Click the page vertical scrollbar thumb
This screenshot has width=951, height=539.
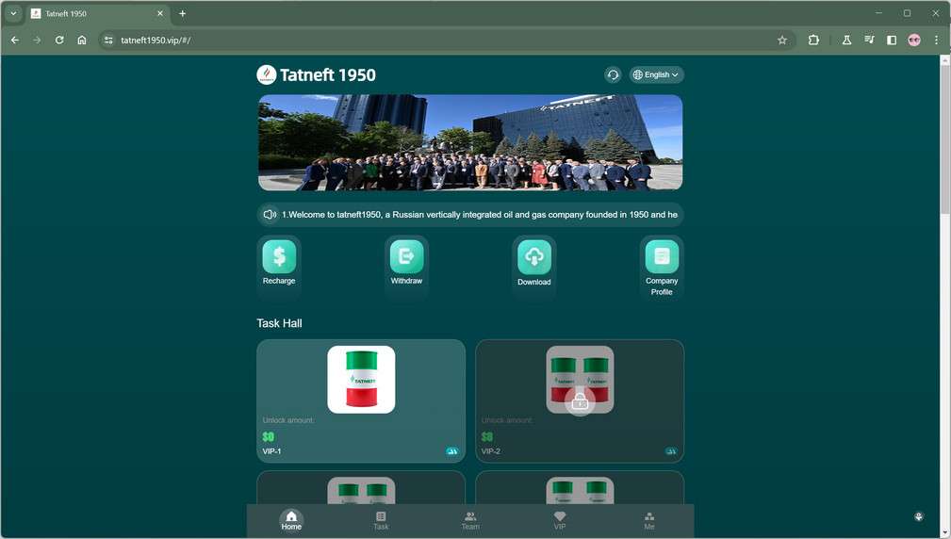click(945, 139)
